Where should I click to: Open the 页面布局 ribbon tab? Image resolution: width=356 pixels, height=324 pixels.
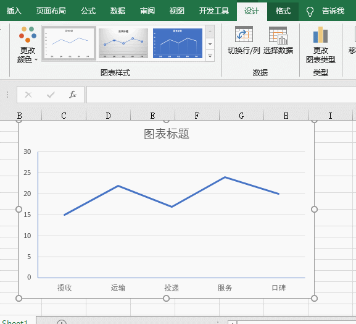51,11
